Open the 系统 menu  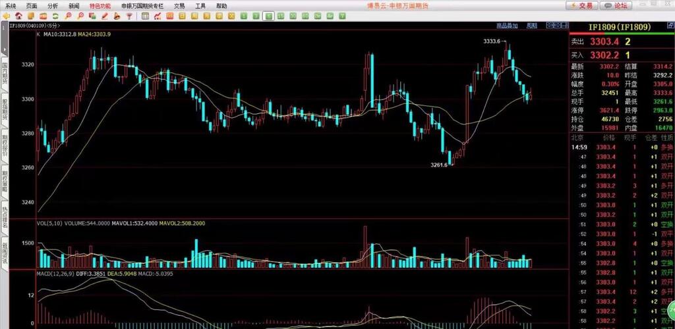[11, 5]
